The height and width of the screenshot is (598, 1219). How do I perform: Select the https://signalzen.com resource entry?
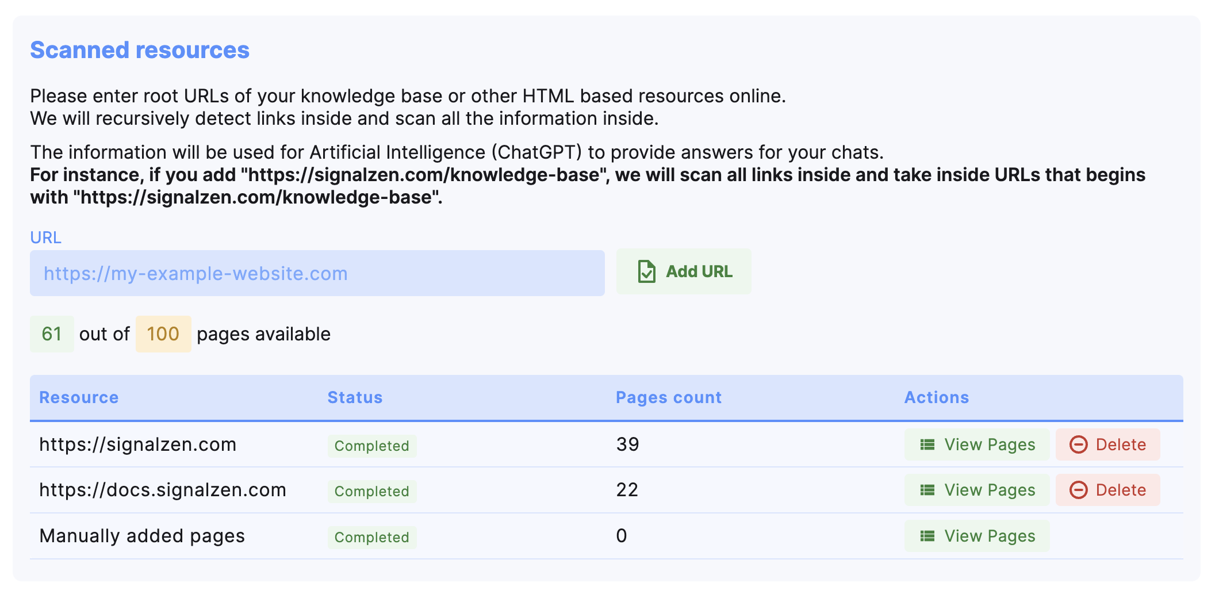[138, 444]
